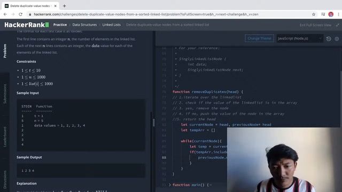Click the collapse fullscreen arrows icon
This screenshot has width=342, height=192.
point(337,25)
